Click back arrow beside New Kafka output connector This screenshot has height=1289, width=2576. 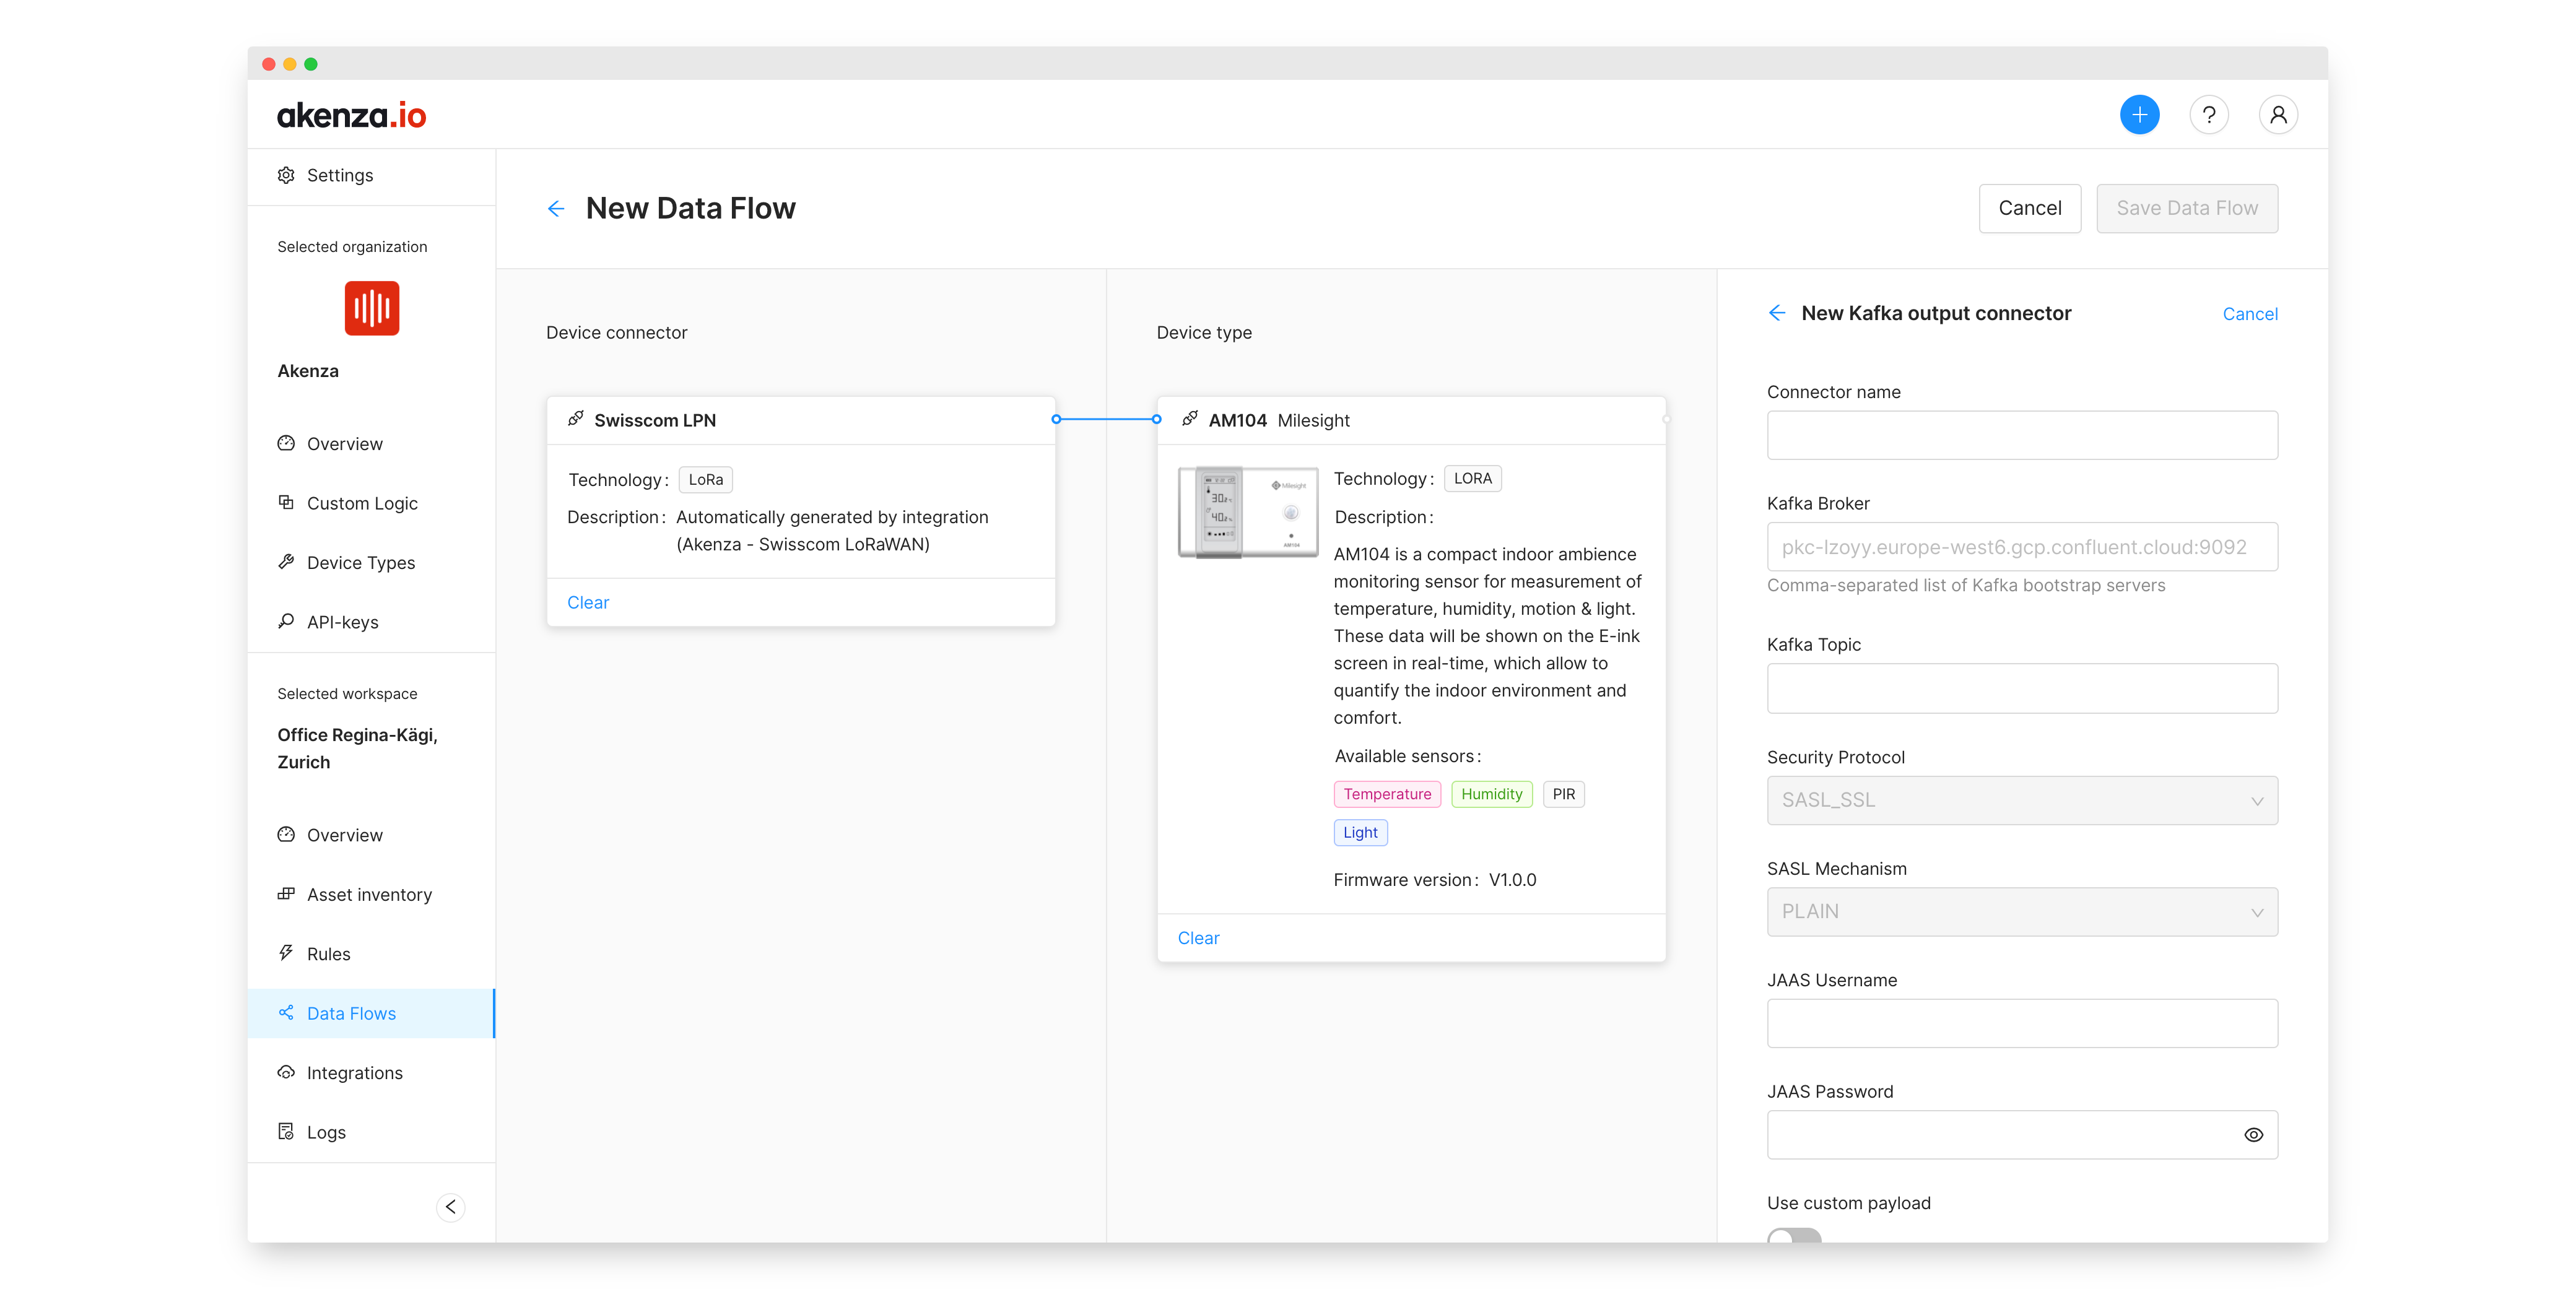point(1776,313)
